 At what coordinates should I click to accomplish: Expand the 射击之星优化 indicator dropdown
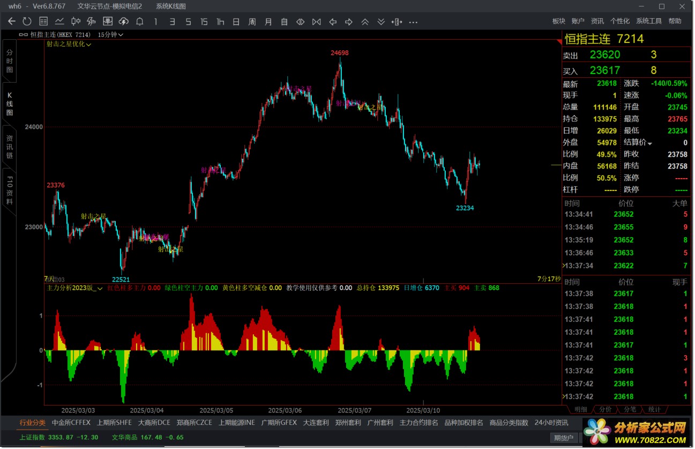69,45
